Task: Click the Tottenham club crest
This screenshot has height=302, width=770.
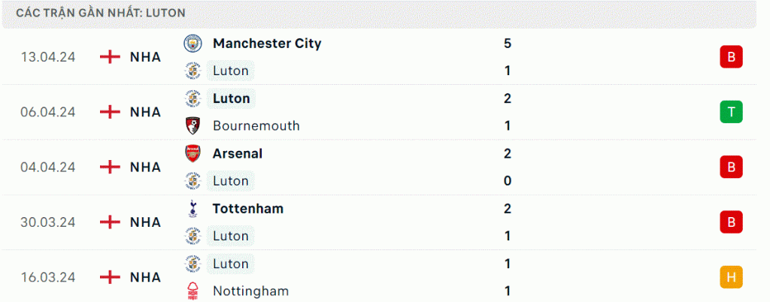Action: (192, 209)
